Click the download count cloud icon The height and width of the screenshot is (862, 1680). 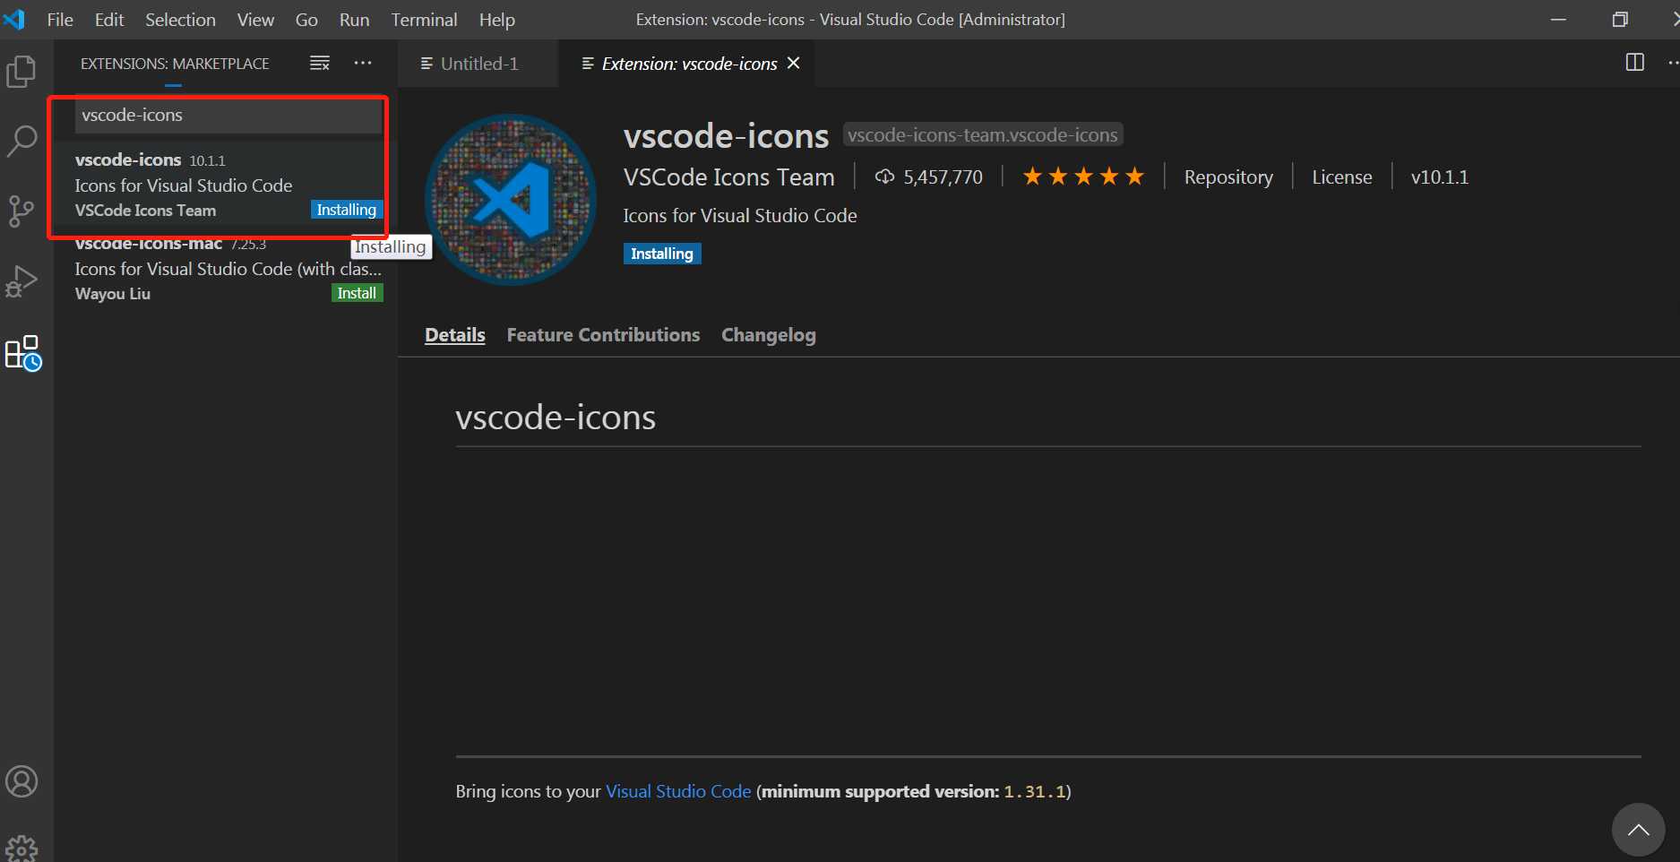(884, 177)
